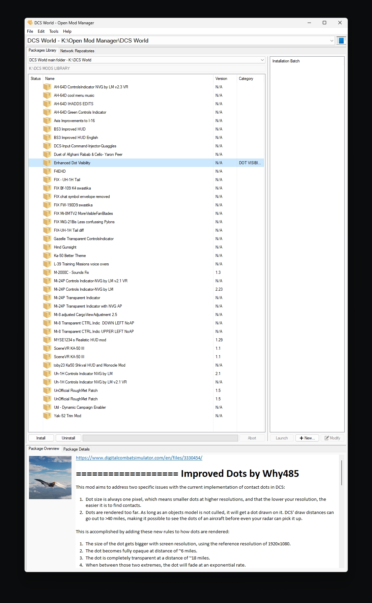Open the File menu
The image size is (372, 603).
(x=30, y=31)
